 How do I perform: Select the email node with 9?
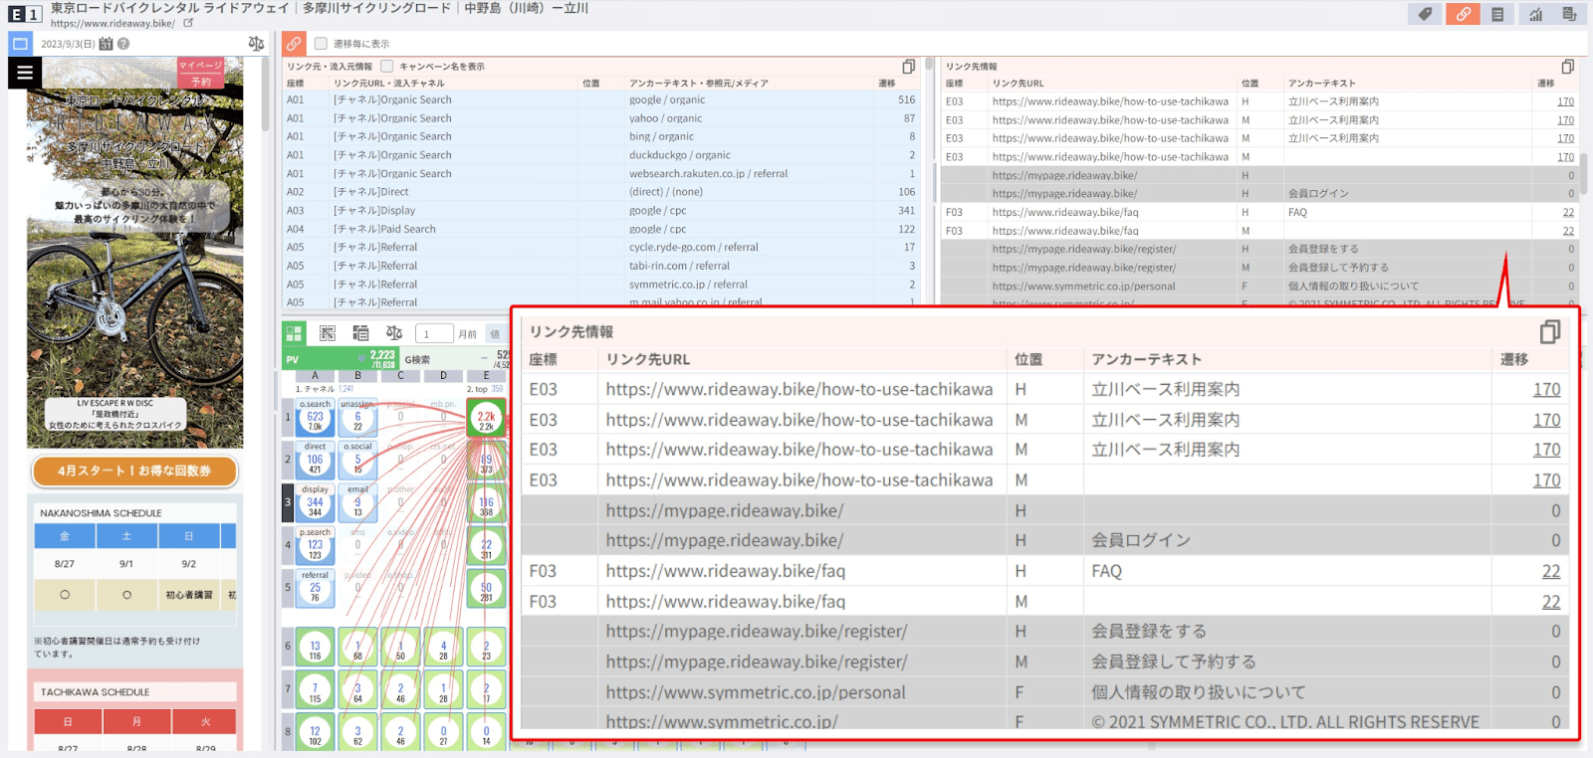pos(357,503)
